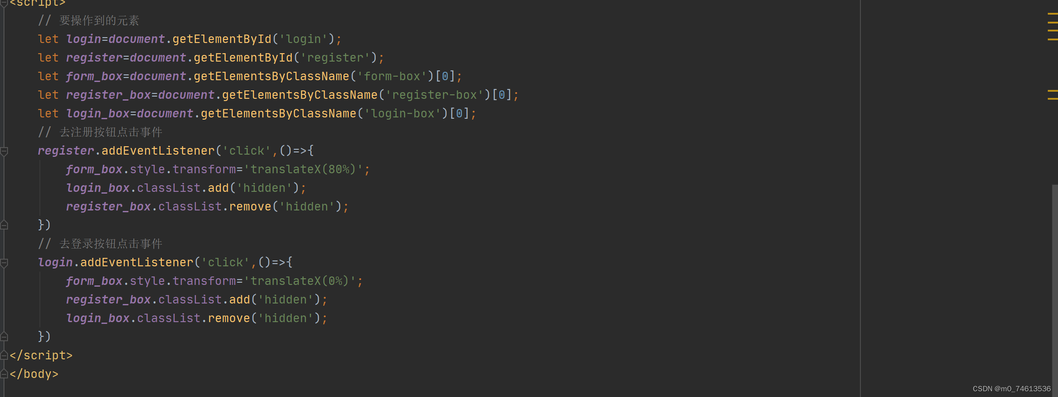The image size is (1058, 397).
Task: Place cursor on 'translateX(80%)' string
Action: (303, 169)
